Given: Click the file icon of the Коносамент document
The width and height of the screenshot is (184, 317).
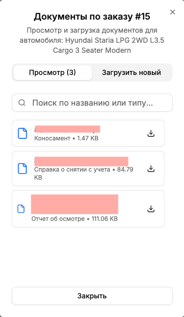Looking at the screenshot, I should 22,133.
